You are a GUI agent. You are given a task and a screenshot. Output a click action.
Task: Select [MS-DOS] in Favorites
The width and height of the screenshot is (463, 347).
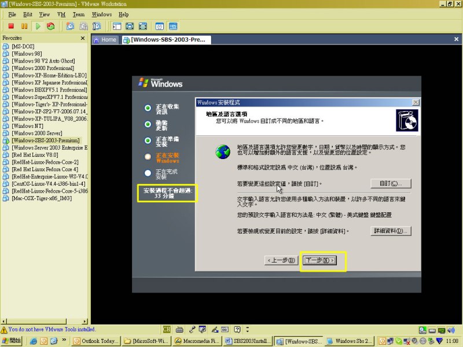pyautogui.click(x=23, y=46)
